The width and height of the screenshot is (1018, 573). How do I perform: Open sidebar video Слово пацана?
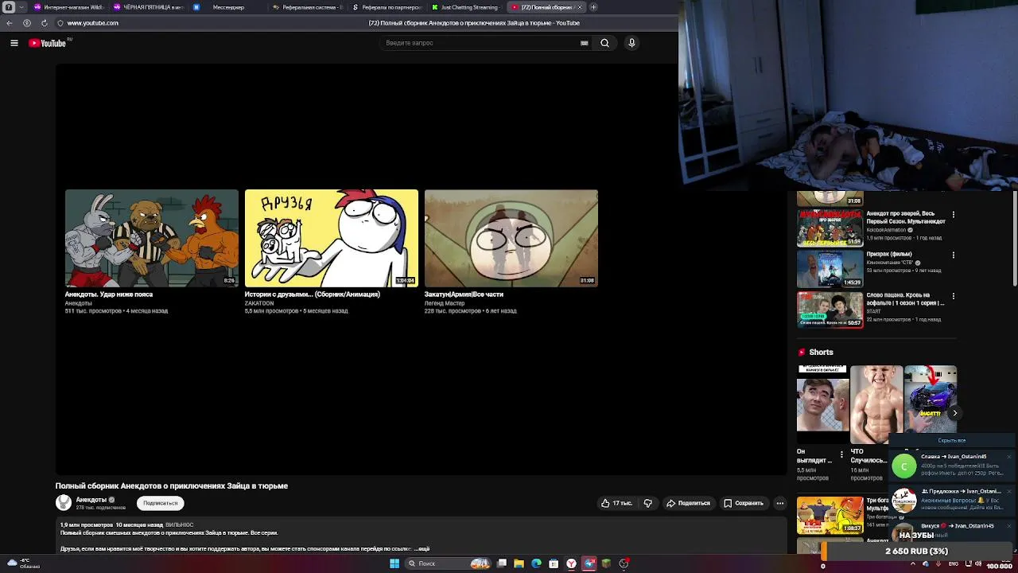tap(830, 310)
